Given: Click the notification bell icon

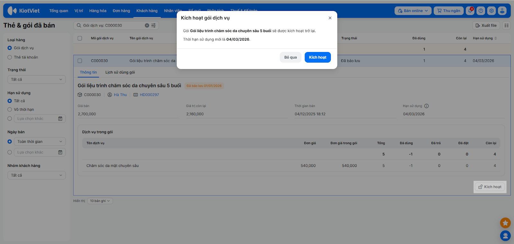Looking at the screenshot, I should click(x=470, y=11).
